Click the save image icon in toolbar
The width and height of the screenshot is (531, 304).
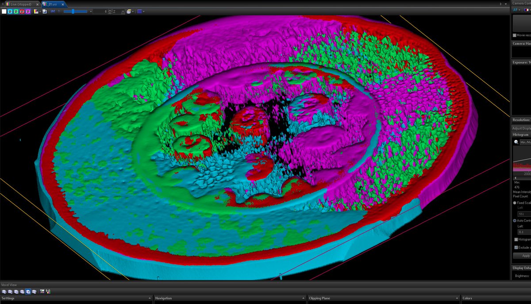pyautogui.click(x=45, y=12)
